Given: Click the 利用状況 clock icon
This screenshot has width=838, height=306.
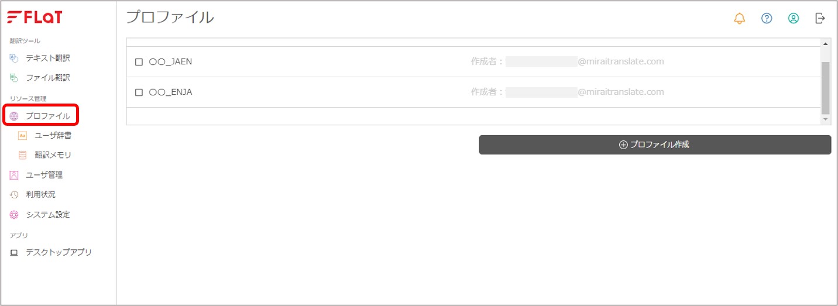Looking at the screenshot, I should (x=14, y=194).
